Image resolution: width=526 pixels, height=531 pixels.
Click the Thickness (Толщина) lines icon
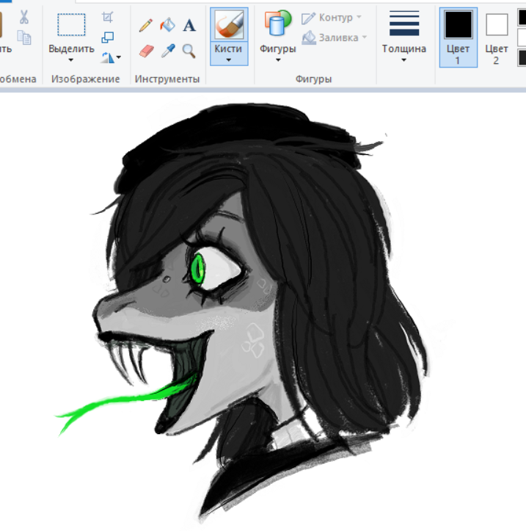(x=404, y=23)
